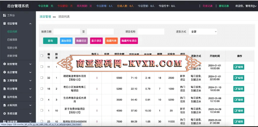Check the checkbox for row number 32
Image resolution: width=258 pixels, height=127 pixels.
42,78
